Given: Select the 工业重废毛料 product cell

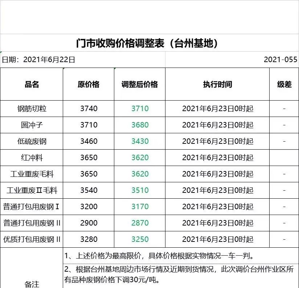Looking at the screenshot, I should pyautogui.click(x=32, y=174).
